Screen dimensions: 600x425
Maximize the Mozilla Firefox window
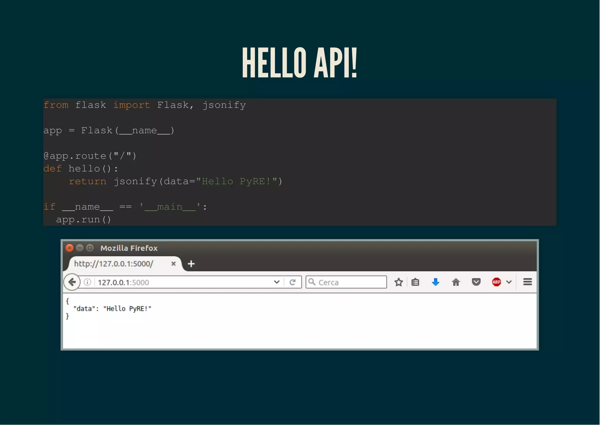(x=90, y=248)
